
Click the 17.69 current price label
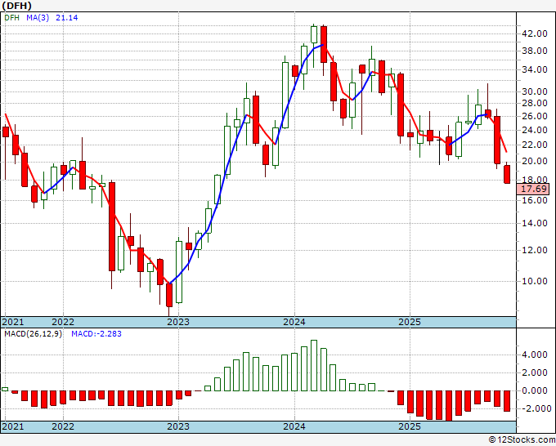click(533, 189)
